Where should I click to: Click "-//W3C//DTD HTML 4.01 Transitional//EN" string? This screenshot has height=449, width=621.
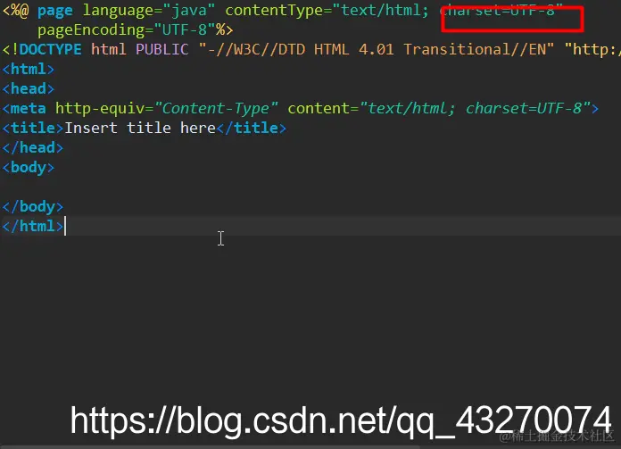[x=376, y=49]
